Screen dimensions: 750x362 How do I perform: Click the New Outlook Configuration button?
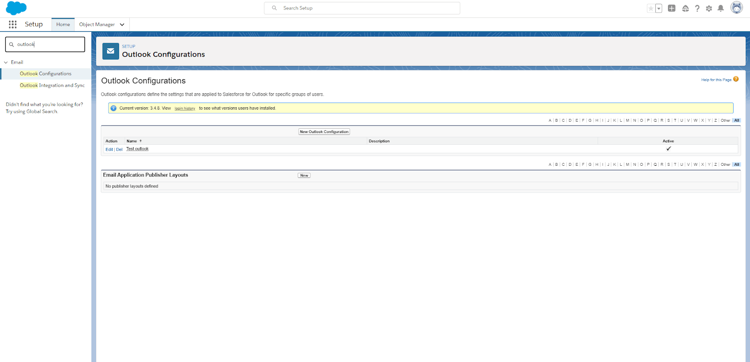pos(324,132)
